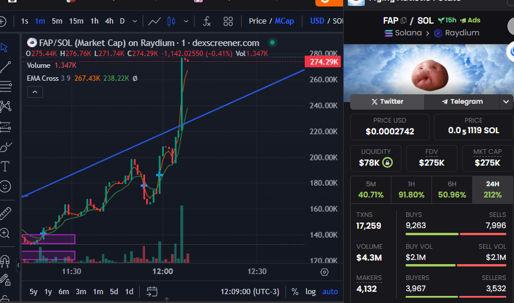Screen dimensions: 514x303
Task: Switch to 1h timeframe
Action: (x=94, y=21)
